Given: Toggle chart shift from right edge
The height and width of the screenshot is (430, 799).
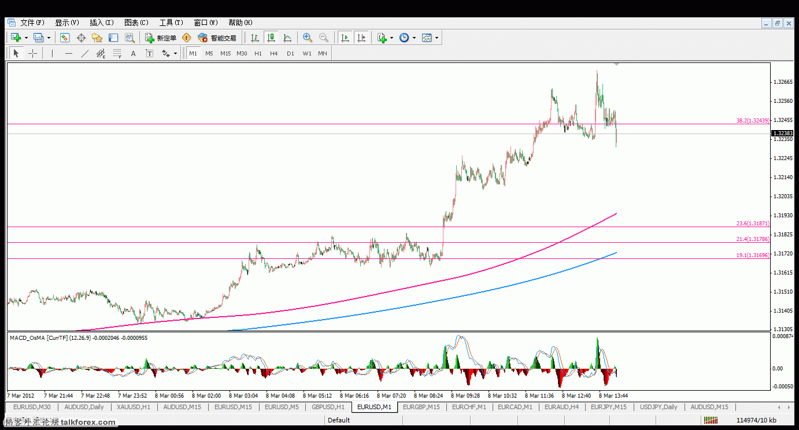Looking at the screenshot, I should [x=361, y=38].
